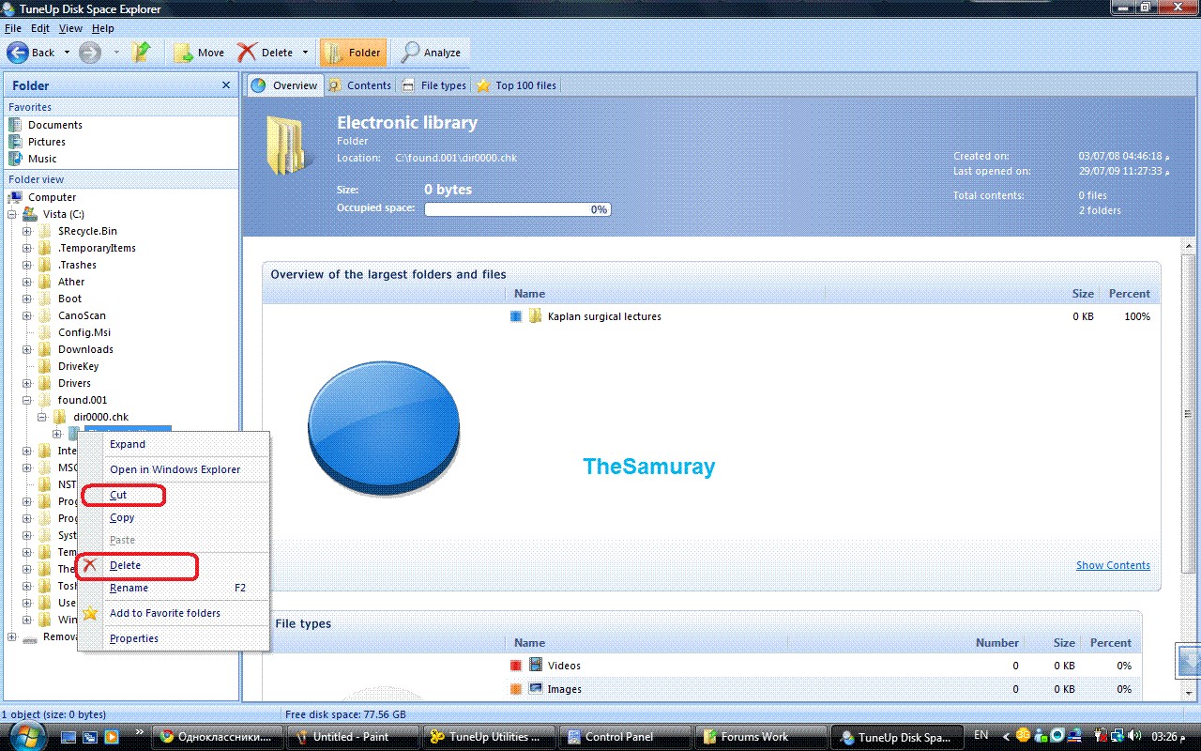The width and height of the screenshot is (1201, 751).
Task: Choose Add to Favorite folders
Action: tap(165, 613)
